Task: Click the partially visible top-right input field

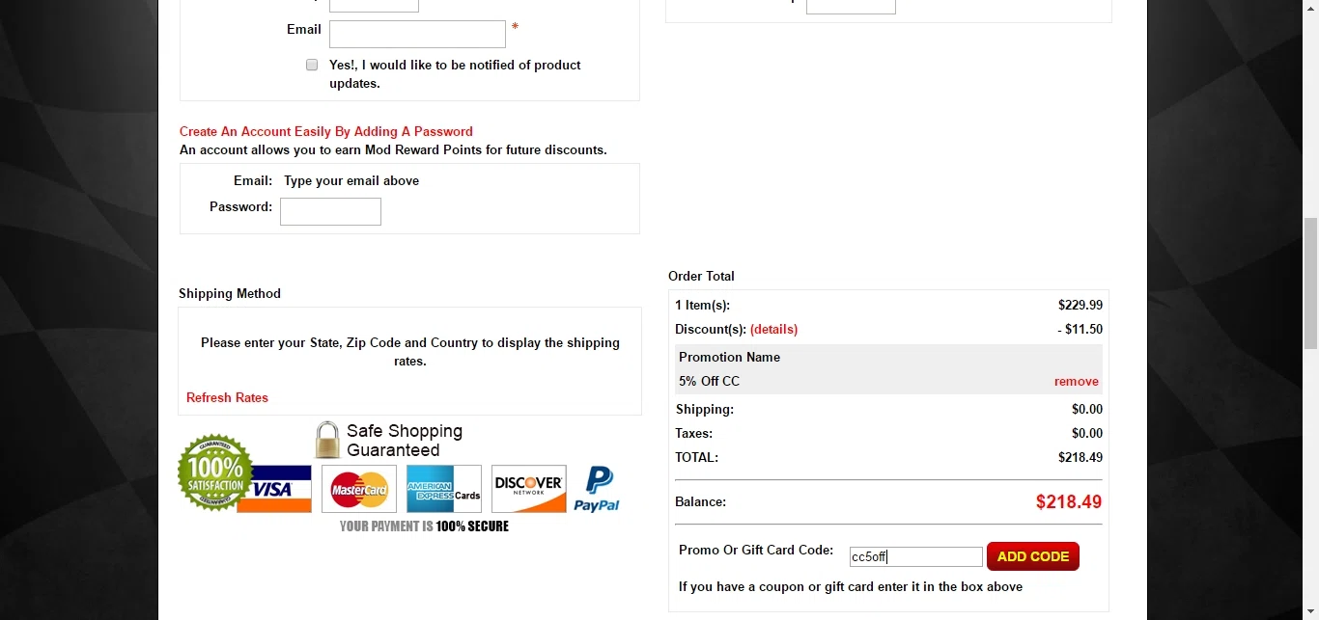Action: [851, 7]
